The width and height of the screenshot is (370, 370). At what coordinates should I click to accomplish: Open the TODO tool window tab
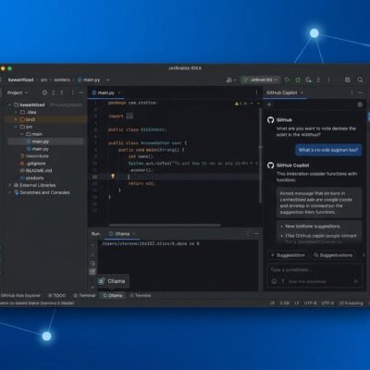[57, 295]
